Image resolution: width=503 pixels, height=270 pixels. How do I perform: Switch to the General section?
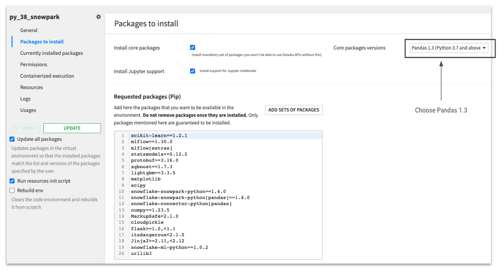[x=29, y=30]
